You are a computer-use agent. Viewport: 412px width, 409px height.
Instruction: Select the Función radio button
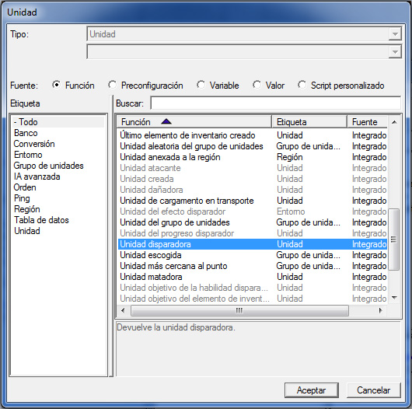56,85
